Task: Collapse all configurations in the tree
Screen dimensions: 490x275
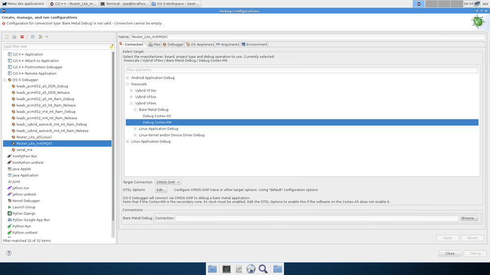Action: tap(33, 37)
